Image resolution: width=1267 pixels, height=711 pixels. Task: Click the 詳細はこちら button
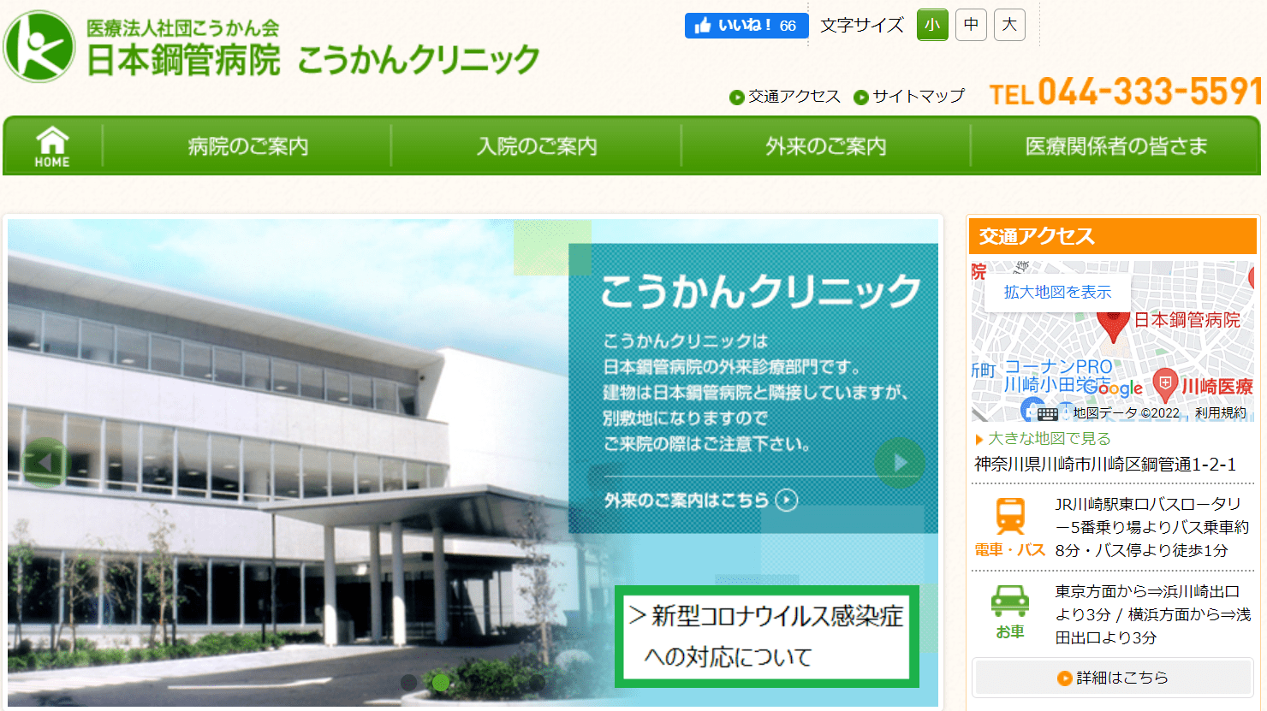pos(1112,678)
